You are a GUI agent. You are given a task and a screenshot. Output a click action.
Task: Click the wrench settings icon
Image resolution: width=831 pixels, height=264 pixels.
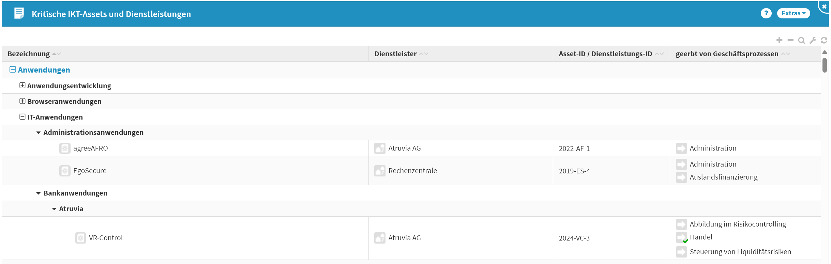813,41
